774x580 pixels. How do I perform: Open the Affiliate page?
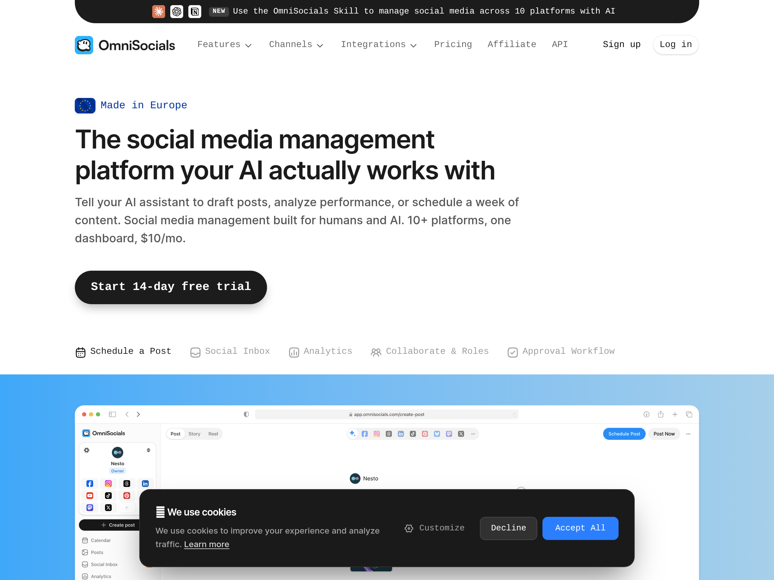point(512,44)
